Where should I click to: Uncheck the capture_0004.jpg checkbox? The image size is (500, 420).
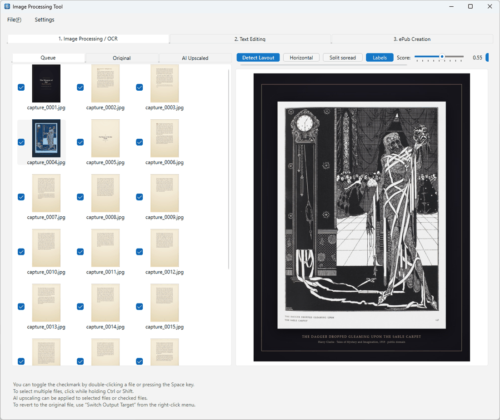[x=21, y=142]
